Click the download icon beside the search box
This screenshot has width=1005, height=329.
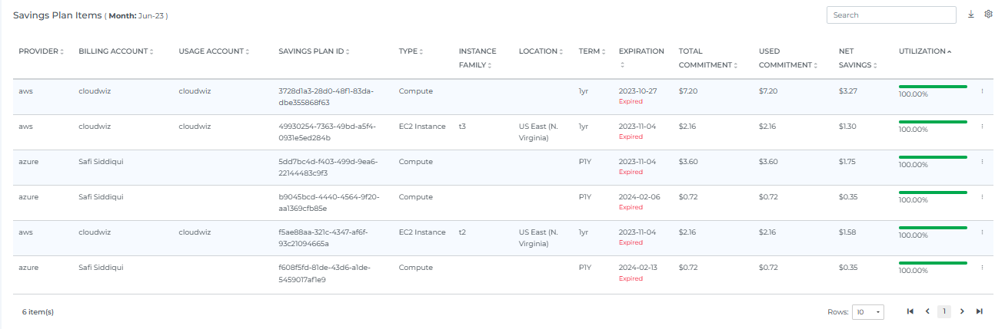(x=971, y=15)
